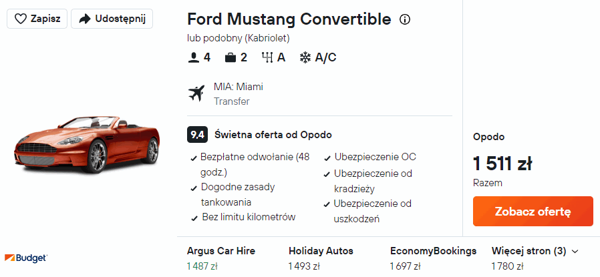Click the airplane pickup location icon
600x277 pixels.
tap(196, 93)
